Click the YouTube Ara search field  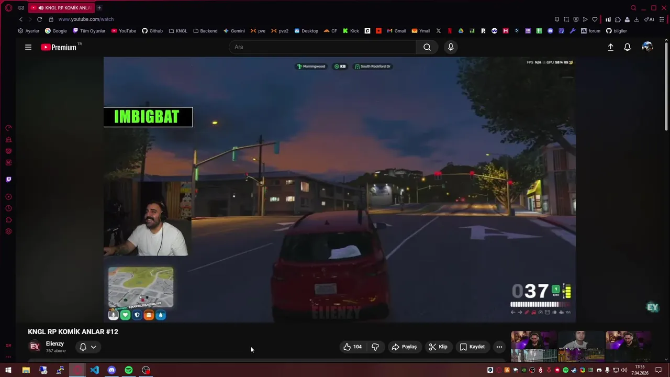[x=322, y=47]
